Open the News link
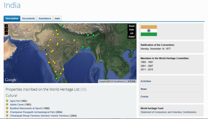 point(144,89)
